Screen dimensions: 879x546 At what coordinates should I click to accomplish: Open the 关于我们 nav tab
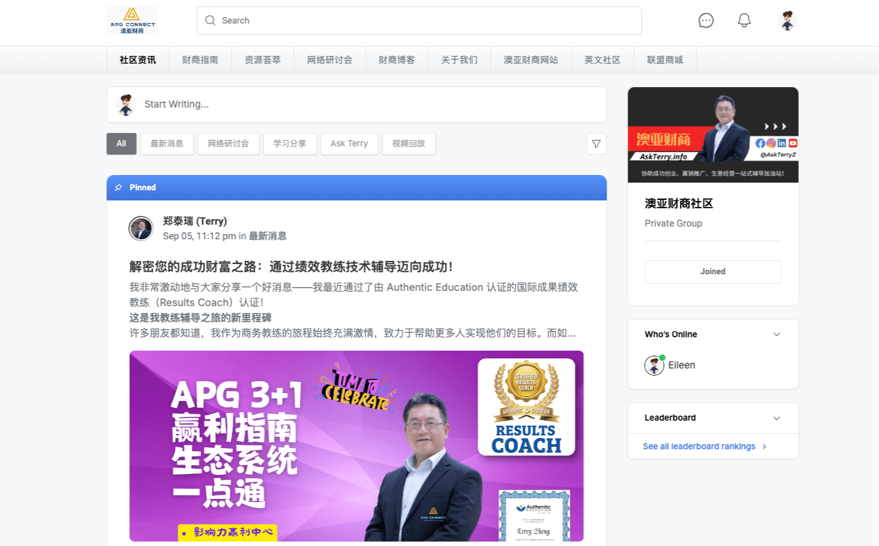click(x=460, y=60)
